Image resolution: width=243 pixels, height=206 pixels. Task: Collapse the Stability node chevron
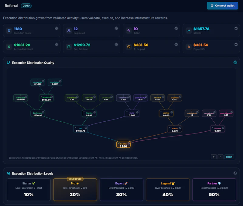[x=170, y=127]
